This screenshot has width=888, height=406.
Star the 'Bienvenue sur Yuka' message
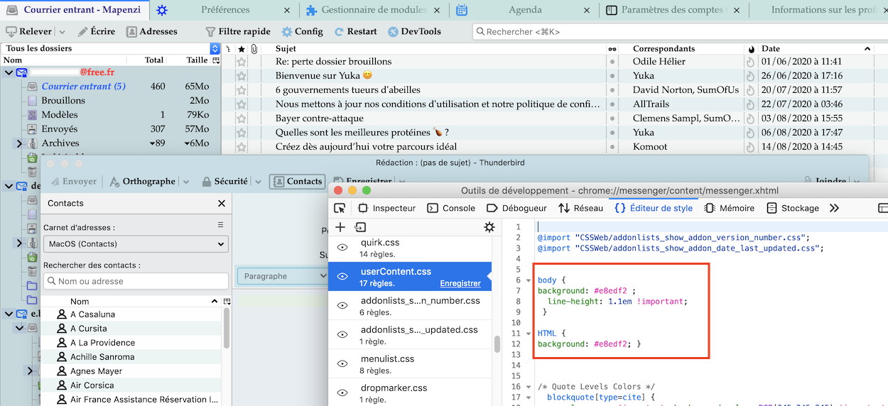click(242, 76)
